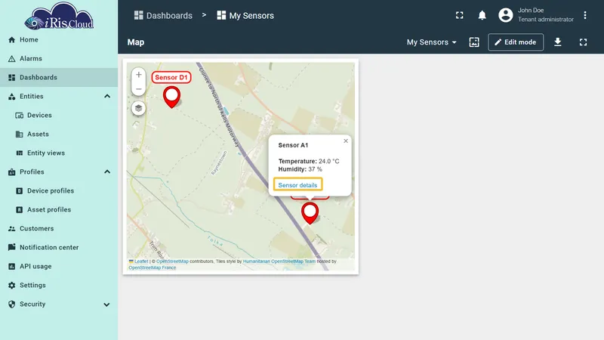The height and width of the screenshot is (340, 604).
Task: Click the Dashboards grid icon in sidebar
Action: (x=11, y=78)
